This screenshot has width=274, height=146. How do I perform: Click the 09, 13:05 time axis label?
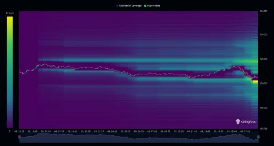coord(205,131)
